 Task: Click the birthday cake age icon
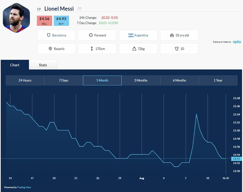coord(172,35)
